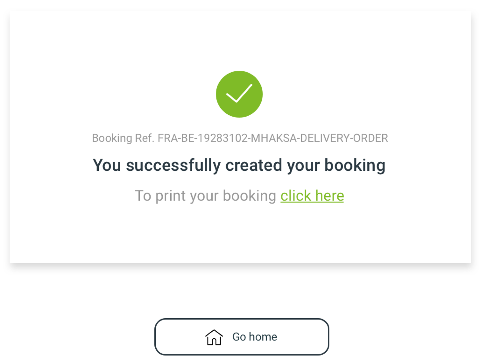Click the word 'click' in the underlined link
The height and width of the screenshot is (361, 481).
296,196
